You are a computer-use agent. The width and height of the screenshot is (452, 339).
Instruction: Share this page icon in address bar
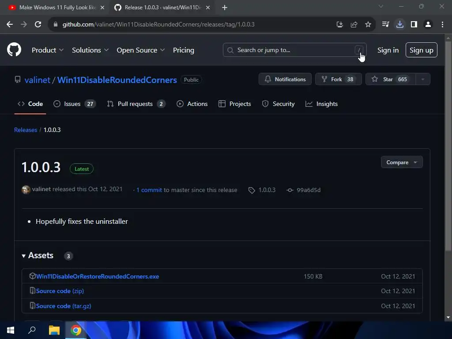(x=354, y=25)
